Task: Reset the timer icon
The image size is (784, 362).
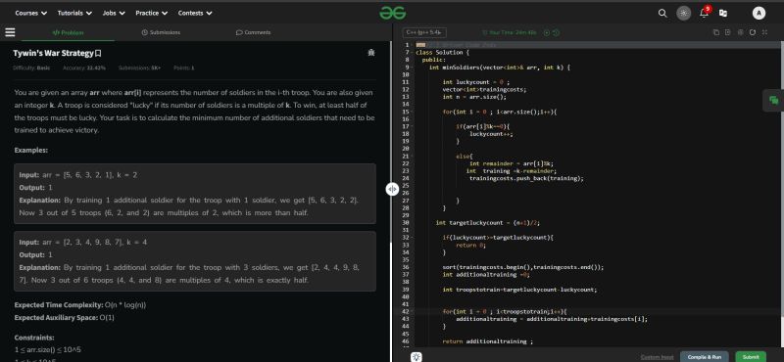Action: point(556,32)
